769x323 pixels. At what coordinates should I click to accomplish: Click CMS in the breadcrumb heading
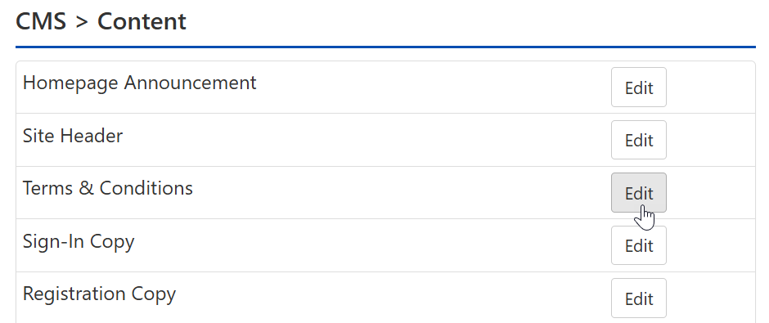pos(41,21)
